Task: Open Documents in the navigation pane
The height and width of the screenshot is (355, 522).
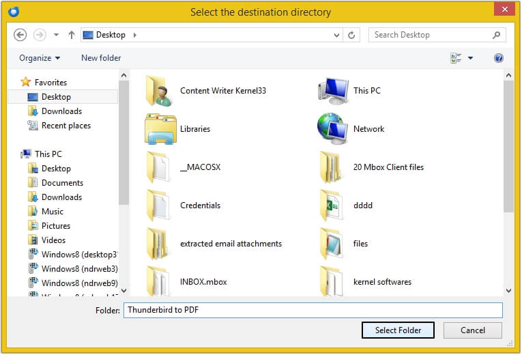Action: pos(62,183)
